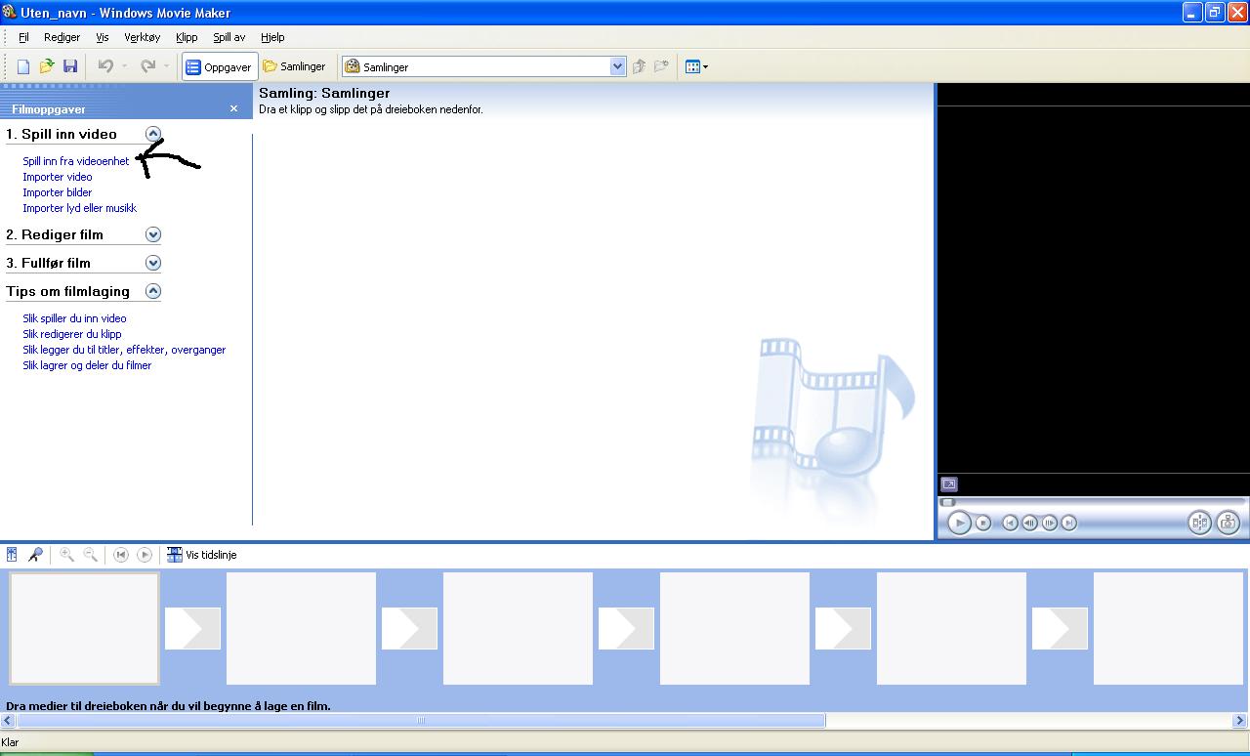The image size is (1250, 756).
Task: Save the project using the floppy disk icon
Action: (70, 66)
